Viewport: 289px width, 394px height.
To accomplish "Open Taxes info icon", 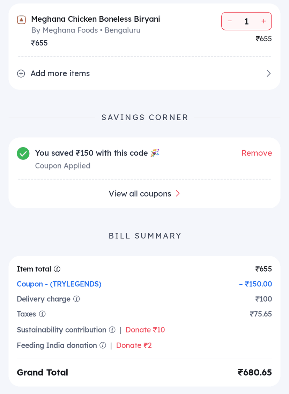I will click(x=42, y=314).
